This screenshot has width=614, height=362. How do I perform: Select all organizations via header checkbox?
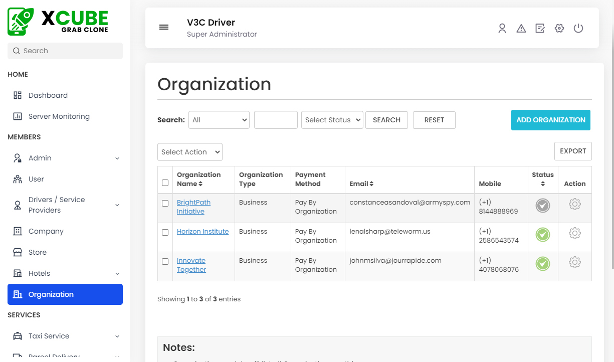165,183
